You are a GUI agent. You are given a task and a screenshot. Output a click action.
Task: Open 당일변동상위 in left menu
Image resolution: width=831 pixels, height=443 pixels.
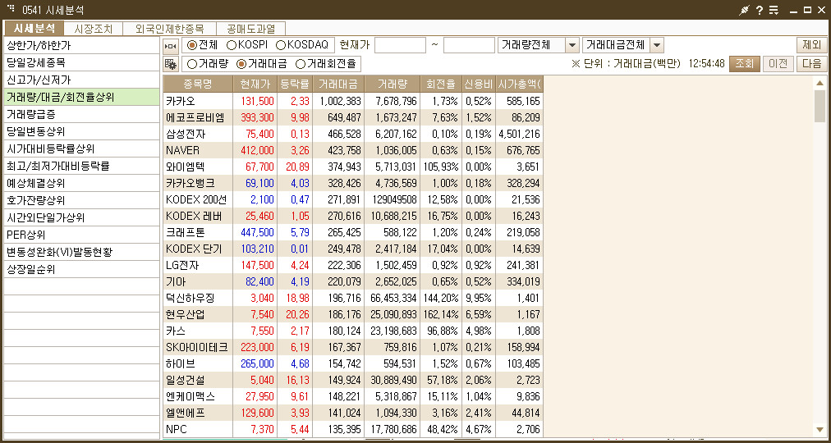click(x=81, y=132)
